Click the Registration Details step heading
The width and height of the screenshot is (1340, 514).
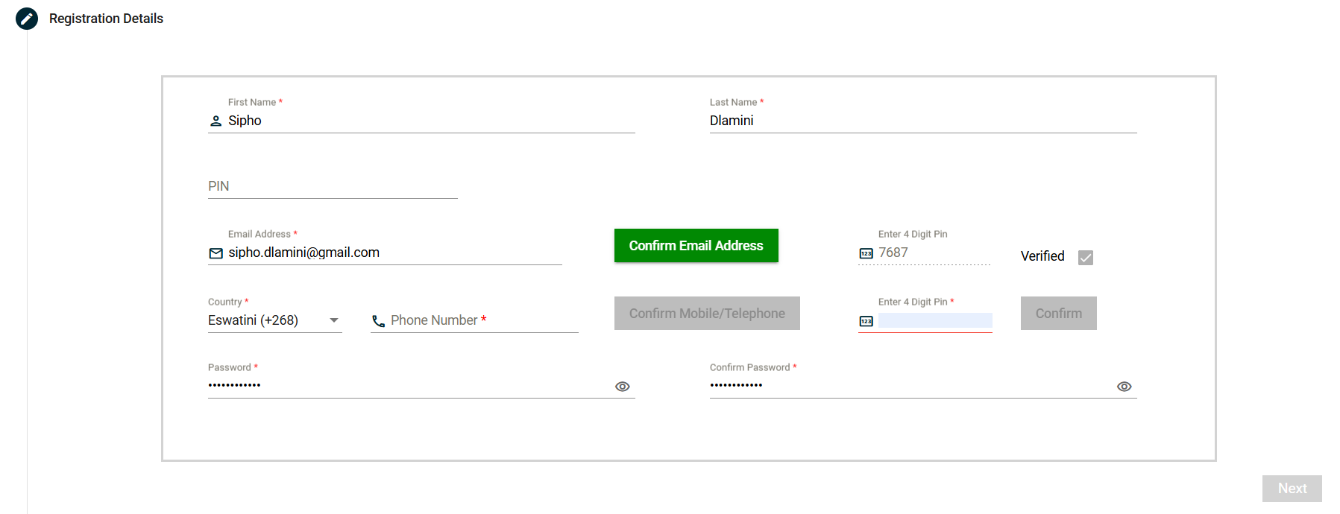coord(106,19)
